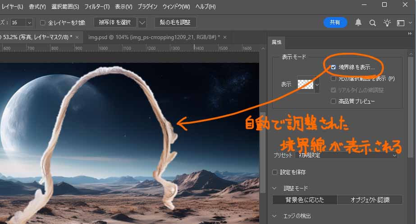Click the blue 共有 share button

[335, 22]
